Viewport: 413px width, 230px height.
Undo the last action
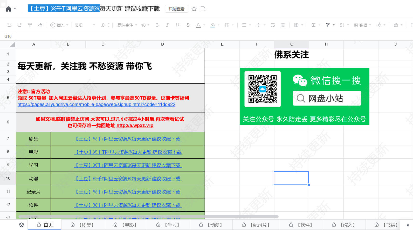(x=9, y=25)
